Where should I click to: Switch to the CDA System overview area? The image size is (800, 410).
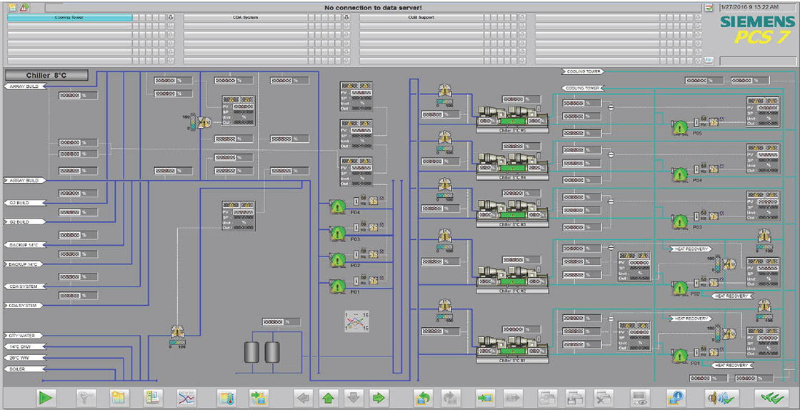tap(245, 17)
